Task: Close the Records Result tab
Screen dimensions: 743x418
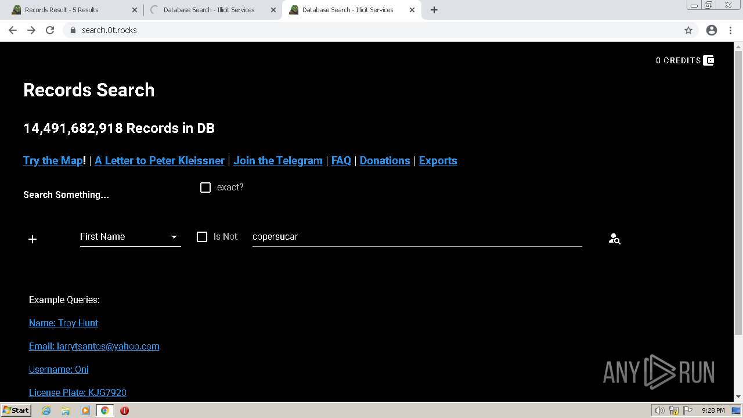Action: (x=135, y=10)
